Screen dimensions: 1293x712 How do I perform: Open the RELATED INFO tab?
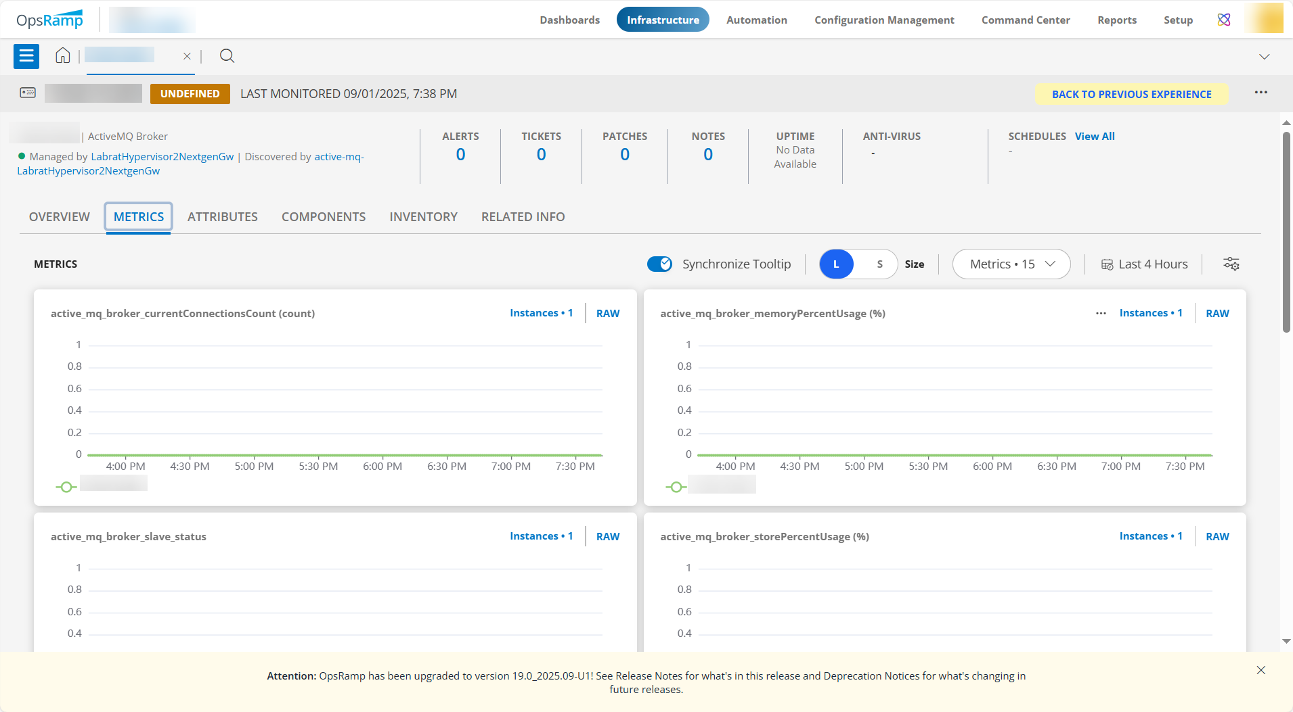pyautogui.click(x=523, y=217)
